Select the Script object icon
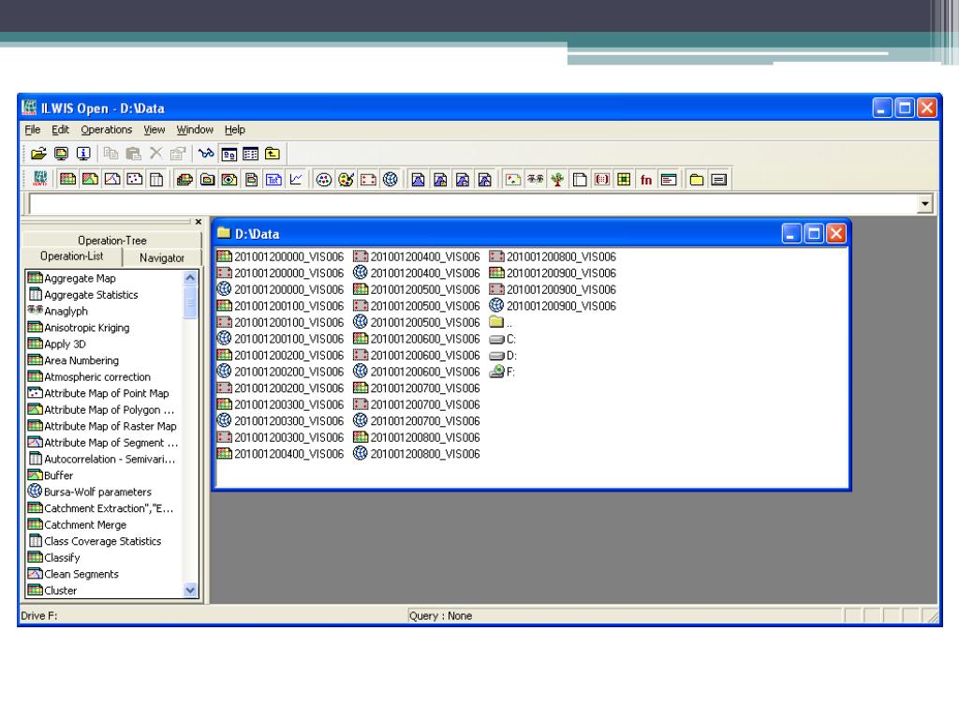Viewport: 959px width, 719px height. (669, 179)
